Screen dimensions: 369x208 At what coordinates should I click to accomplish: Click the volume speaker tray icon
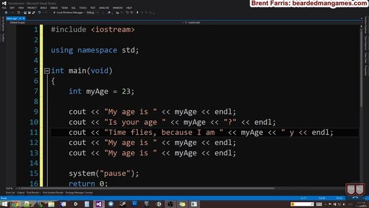344,204
